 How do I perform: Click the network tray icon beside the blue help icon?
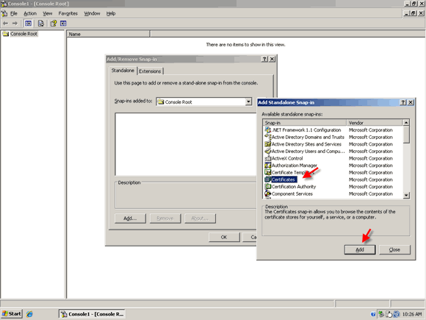pos(381,314)
